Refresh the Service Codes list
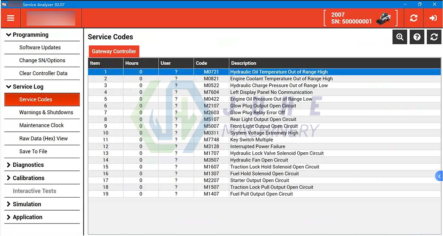 (434, 37)
